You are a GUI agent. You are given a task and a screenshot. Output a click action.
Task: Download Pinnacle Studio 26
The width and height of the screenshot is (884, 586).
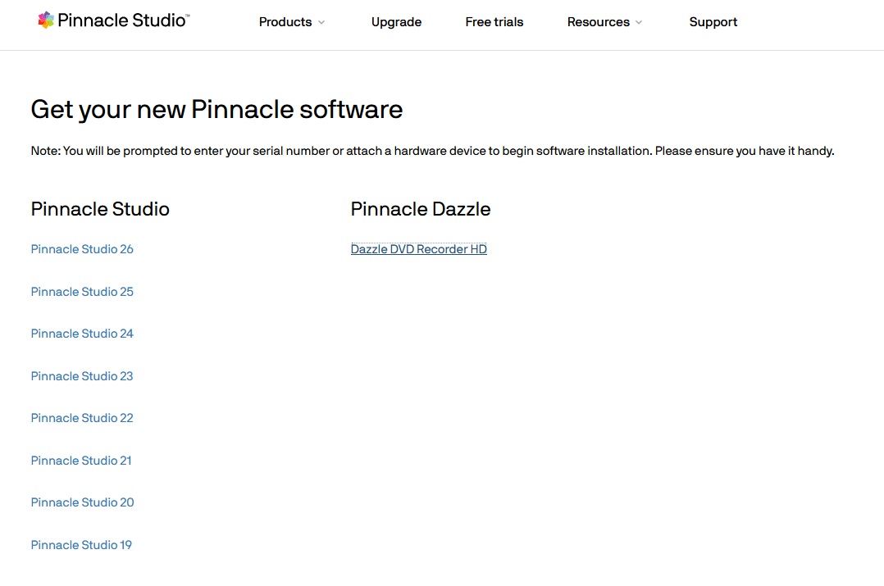point(82,249)
